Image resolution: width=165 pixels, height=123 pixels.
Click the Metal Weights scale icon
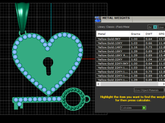pyautogui.click(x=98, y=19)
